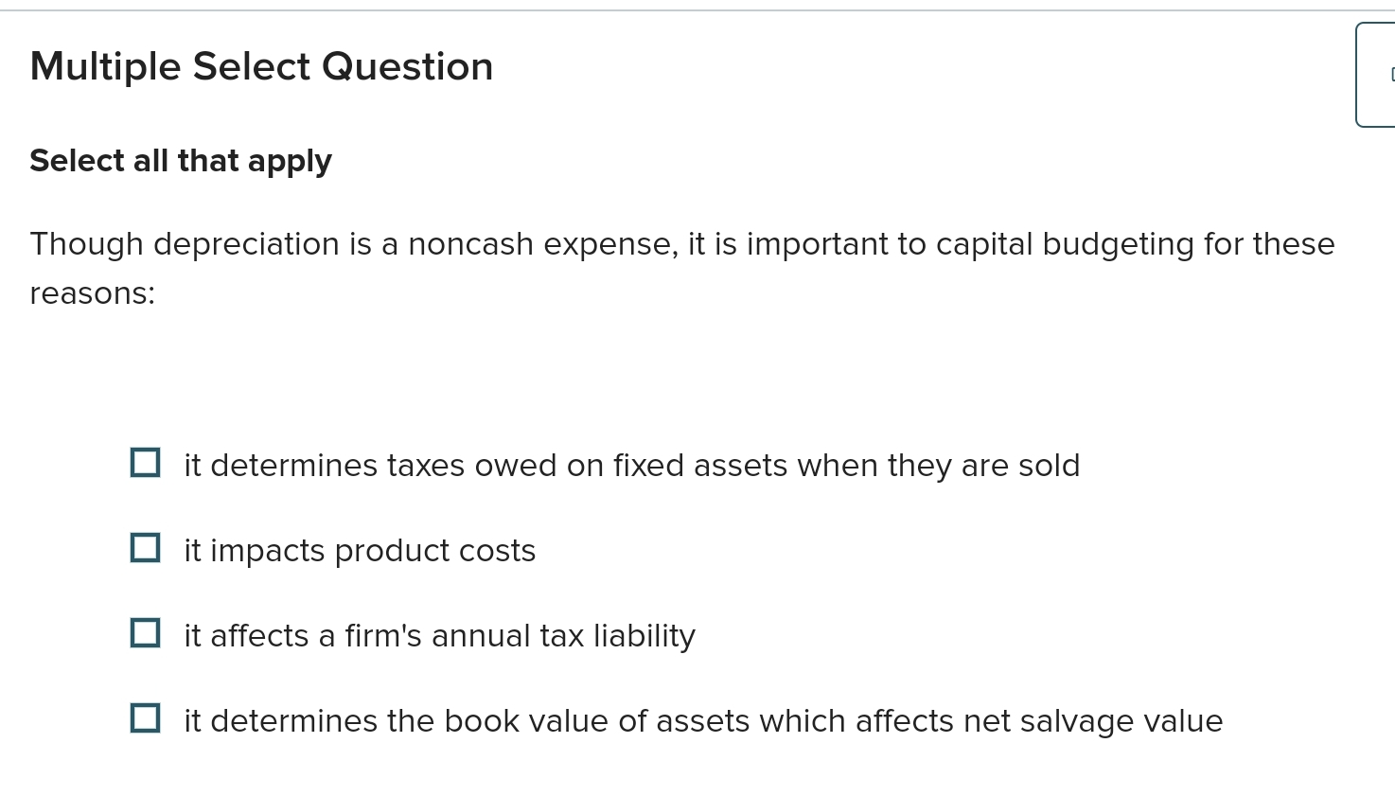Viewport: 1395px width, 796px height.
Task: Click the 'taxes owed on fixed assets' answer text
Action: 632,465
